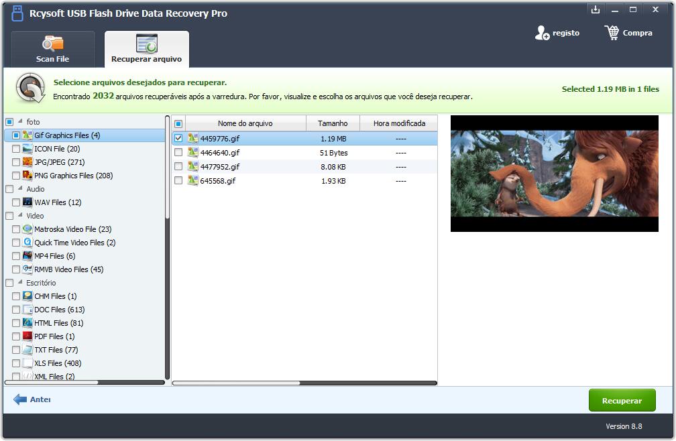Click the MP4 Files type icon
Viewport: 676px width, 441px height.
(27, 256)
